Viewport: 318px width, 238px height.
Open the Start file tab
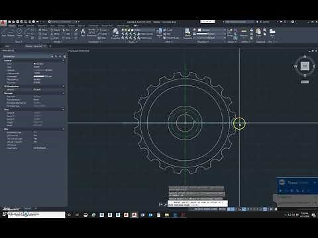[7, 46]
